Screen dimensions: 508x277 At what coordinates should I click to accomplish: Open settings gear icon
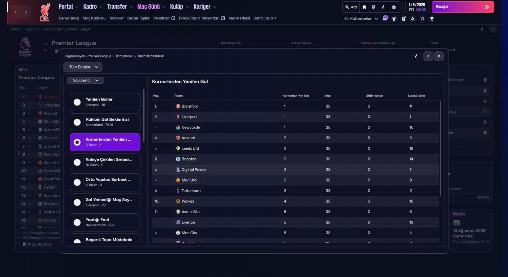click(x=394, y=7)
